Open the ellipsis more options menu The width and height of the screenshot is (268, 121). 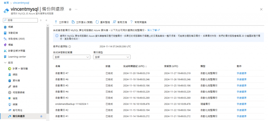pos(76,9)
